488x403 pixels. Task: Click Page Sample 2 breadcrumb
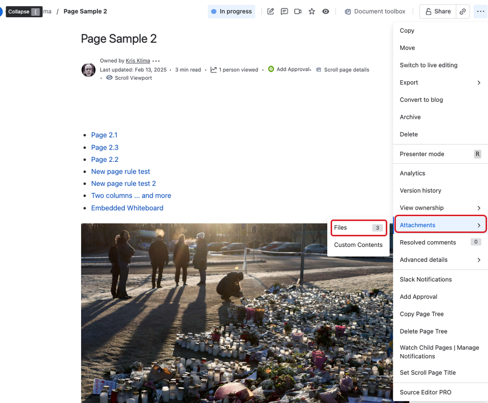[x=85, y=12]
